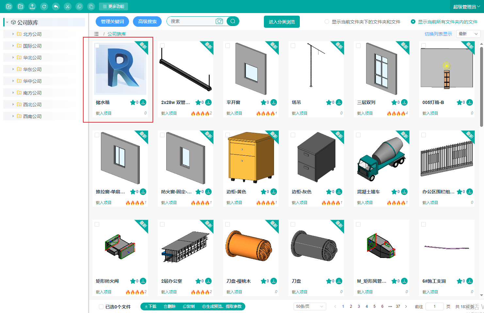Screen dimensions: 484x313
Task: Expand the 北方公司 tree node
Action: coord(13,34)
